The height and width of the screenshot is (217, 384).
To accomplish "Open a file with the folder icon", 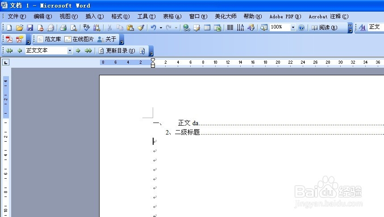I will point(20,27).
